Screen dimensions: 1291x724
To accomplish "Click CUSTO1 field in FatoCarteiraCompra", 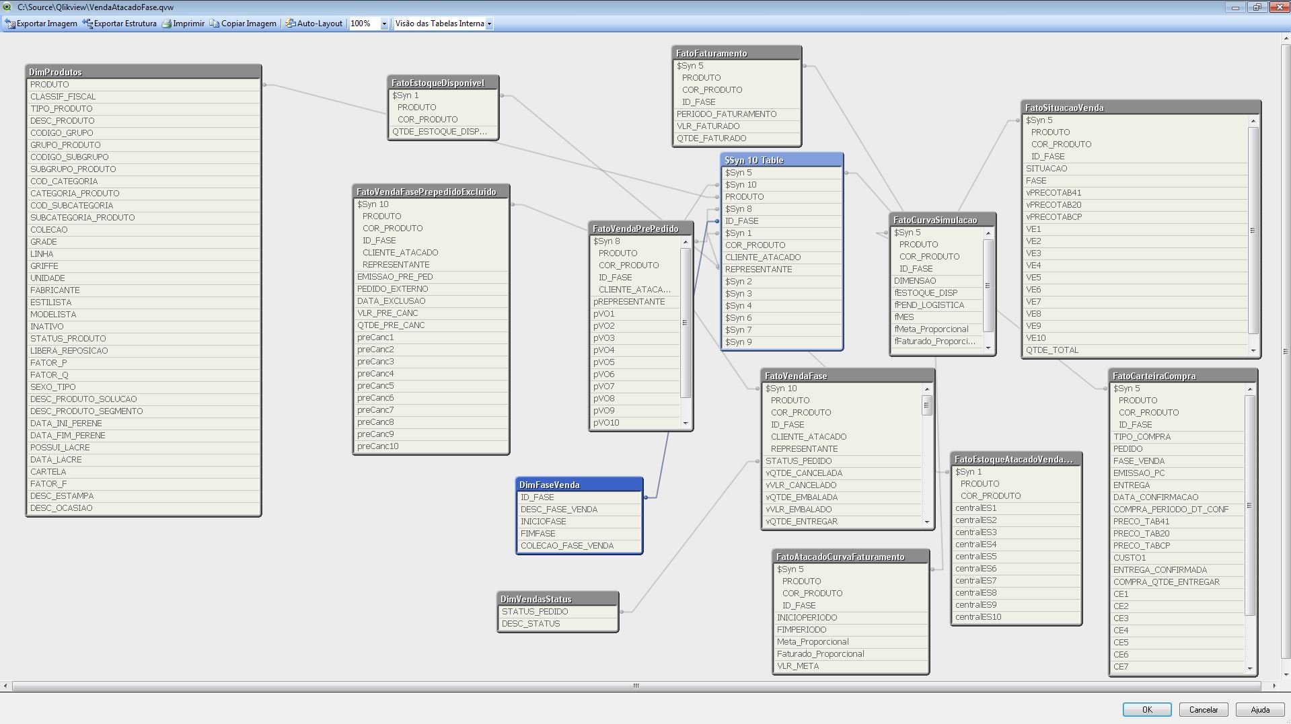I will coord(1177,558).
